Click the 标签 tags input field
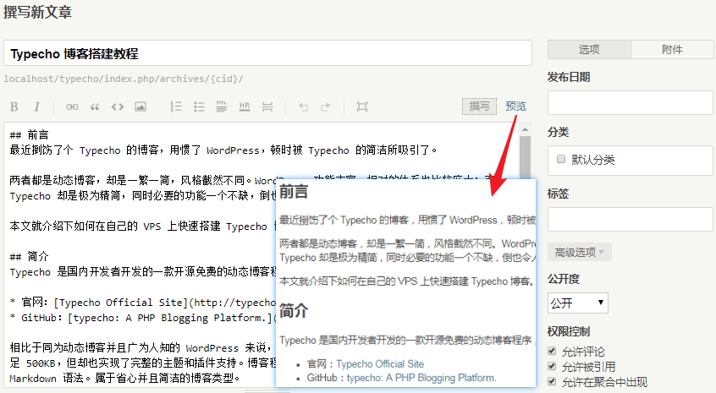The width and height of the screenshot is (716, 393). [631, 219]
